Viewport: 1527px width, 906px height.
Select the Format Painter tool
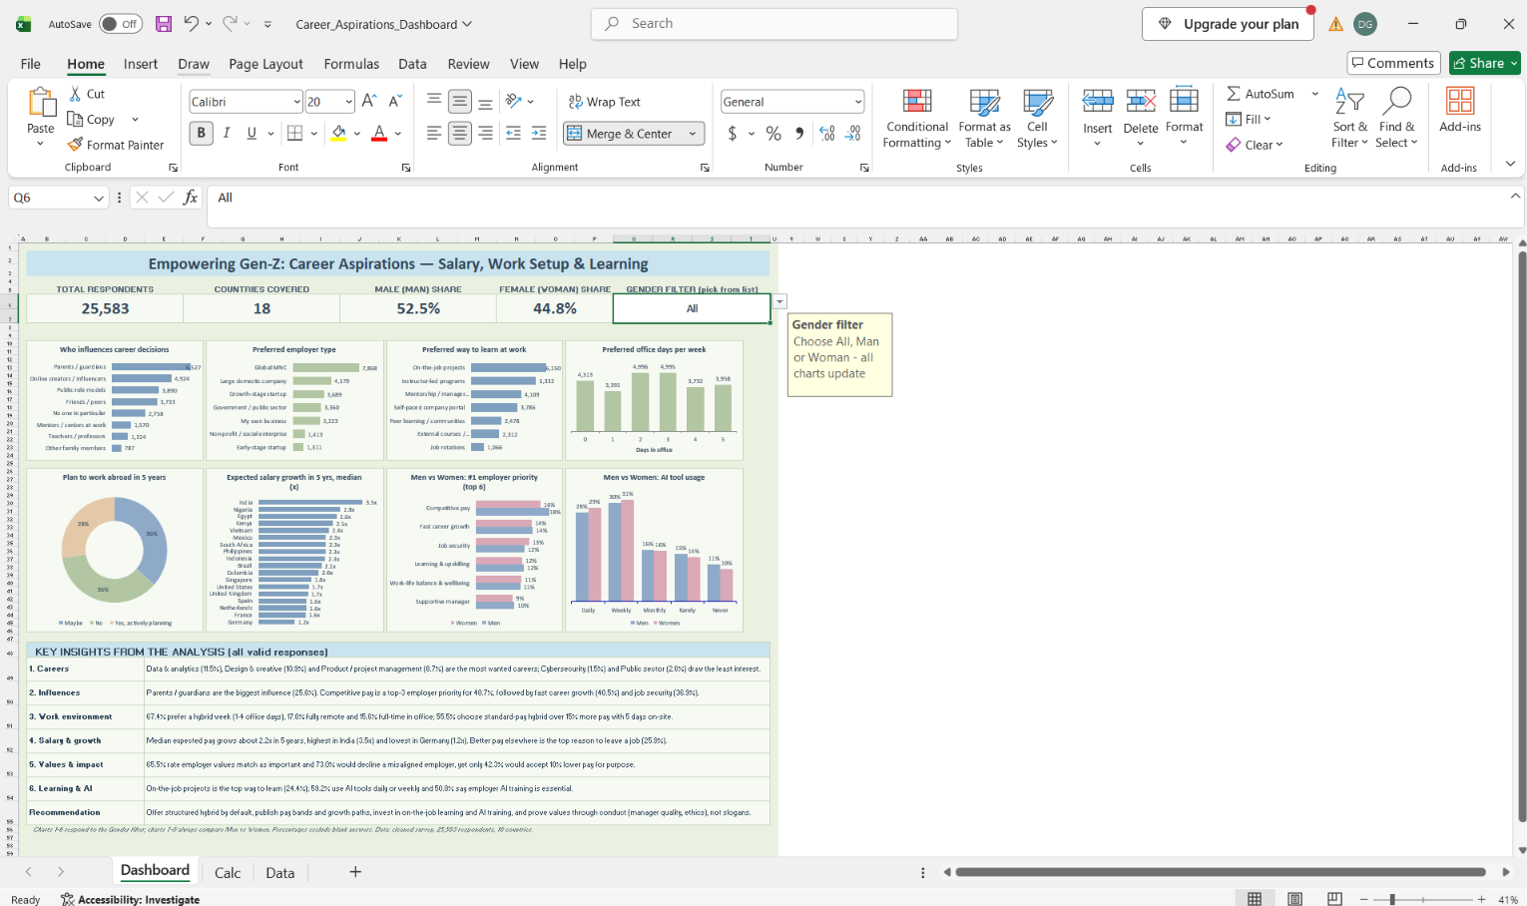[x=115, y=145]
